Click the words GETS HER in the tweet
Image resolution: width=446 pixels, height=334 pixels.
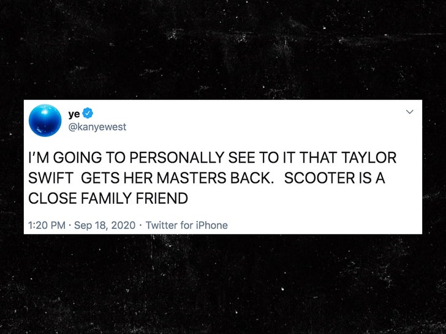point(117,178)
